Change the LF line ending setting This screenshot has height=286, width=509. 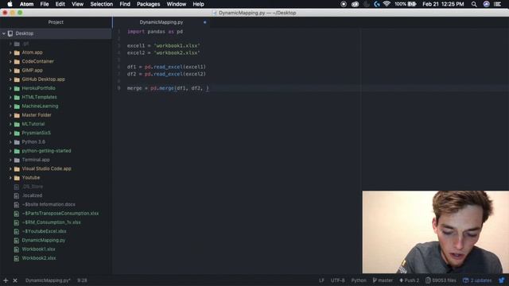(321, 280)
